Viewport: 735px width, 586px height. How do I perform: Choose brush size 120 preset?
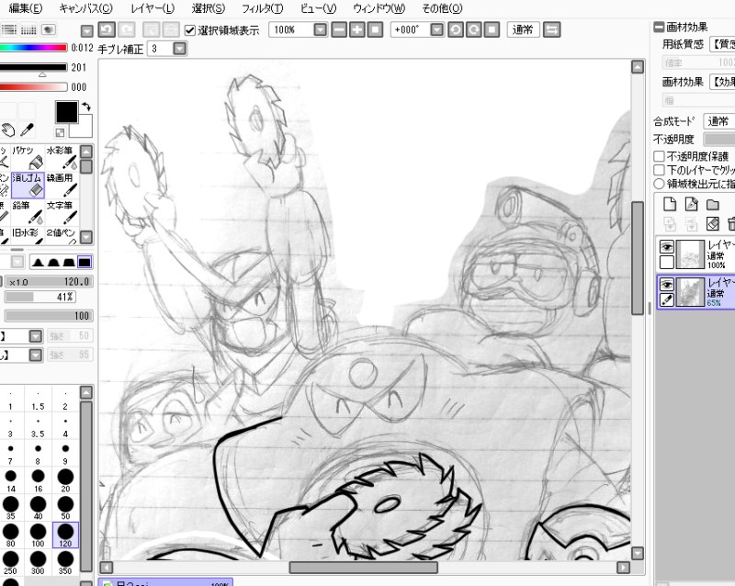65,535
